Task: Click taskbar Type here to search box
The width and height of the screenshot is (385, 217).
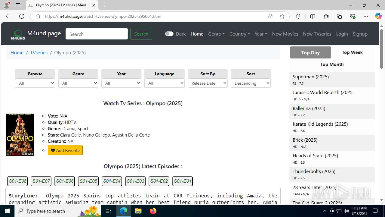Action: coord(57,211)
